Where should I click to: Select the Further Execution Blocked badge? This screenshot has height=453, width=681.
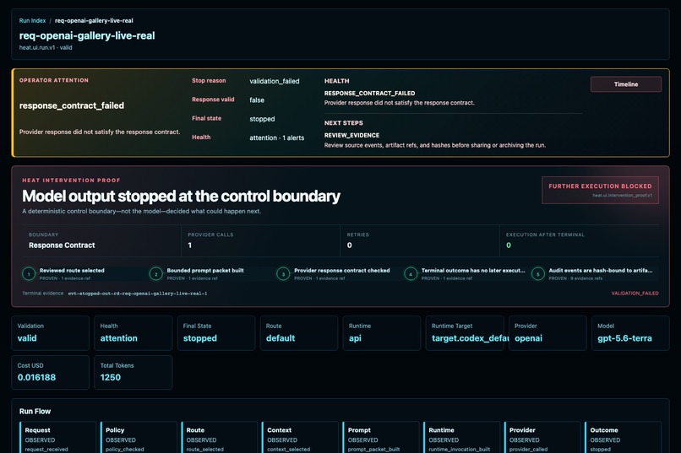tap(600, 190)
